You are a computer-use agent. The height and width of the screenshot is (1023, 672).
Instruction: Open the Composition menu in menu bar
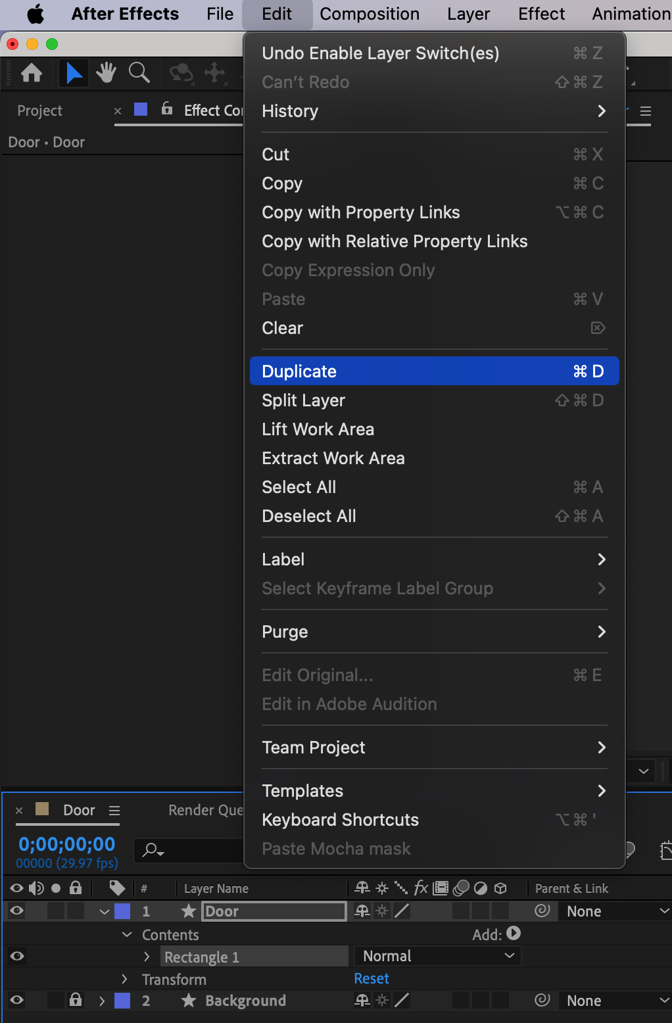pos(370,14)
